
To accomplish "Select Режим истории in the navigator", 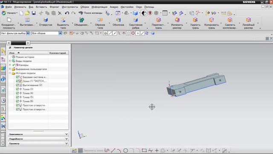I will pos(25,57).
